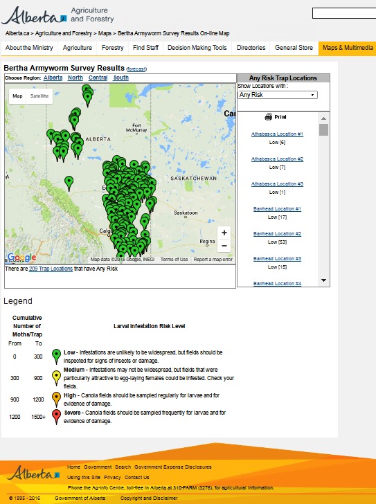Open the forecast link beside the title
The image size is (376, 504).
[x=136, y=69]
